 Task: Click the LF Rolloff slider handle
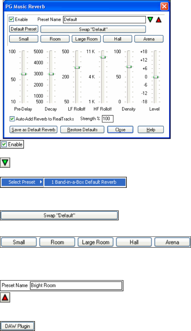[x=77, y=67]
